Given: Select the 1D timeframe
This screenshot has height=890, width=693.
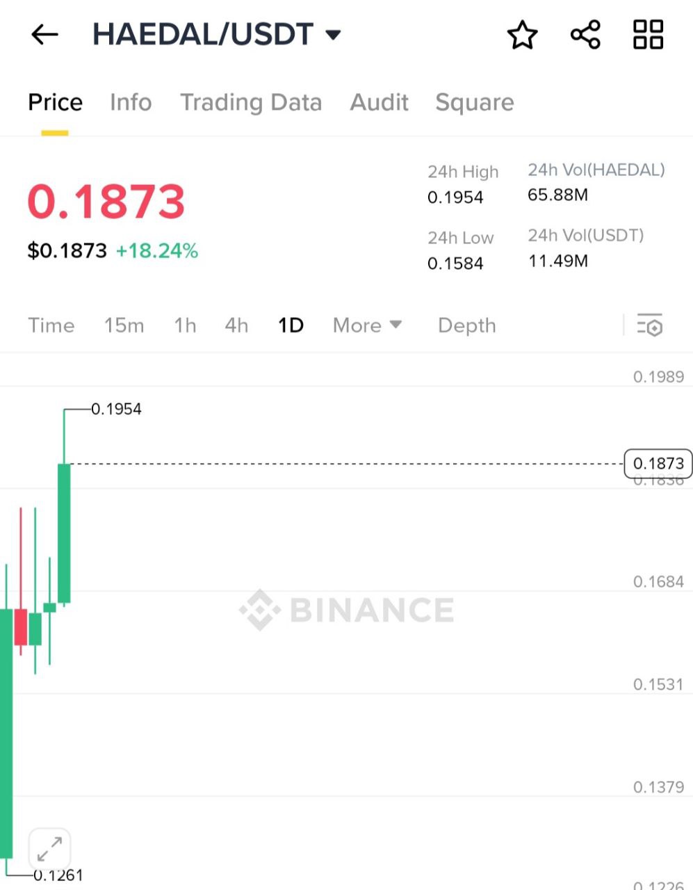Looking at the screenshot, I should [x=291, y=325].
